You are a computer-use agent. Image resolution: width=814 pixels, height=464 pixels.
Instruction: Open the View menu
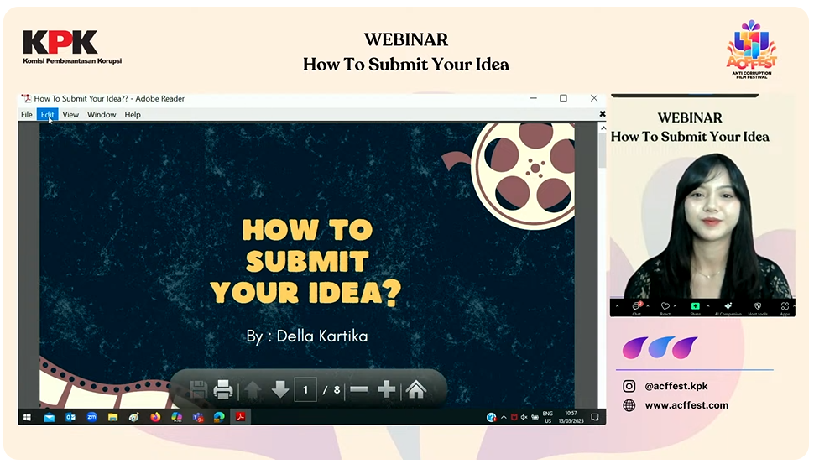[x=70, y=115]
